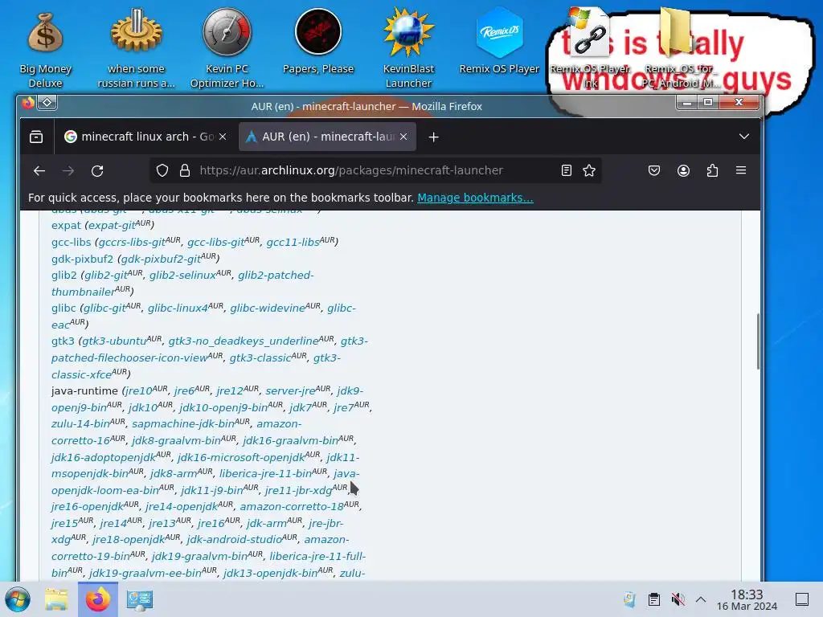Open the system settings monitor taskbar icon
The height and width of the screenshot is (617, 823).
coord(140,599)
